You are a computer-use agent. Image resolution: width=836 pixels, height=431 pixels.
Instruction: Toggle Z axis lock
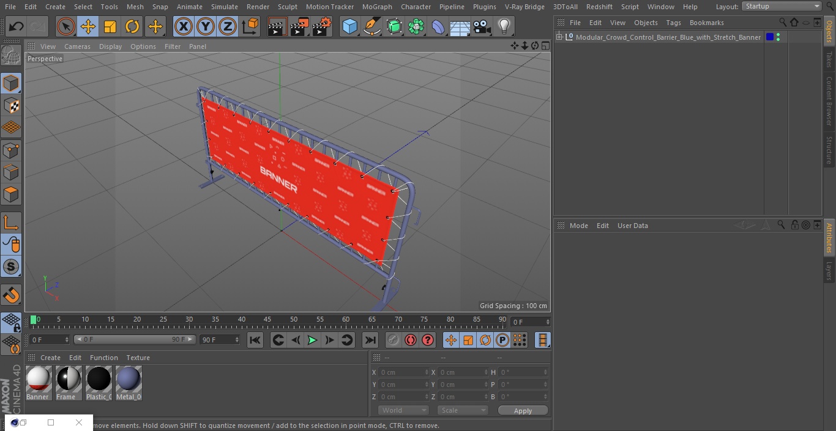(x=228, y=26)
